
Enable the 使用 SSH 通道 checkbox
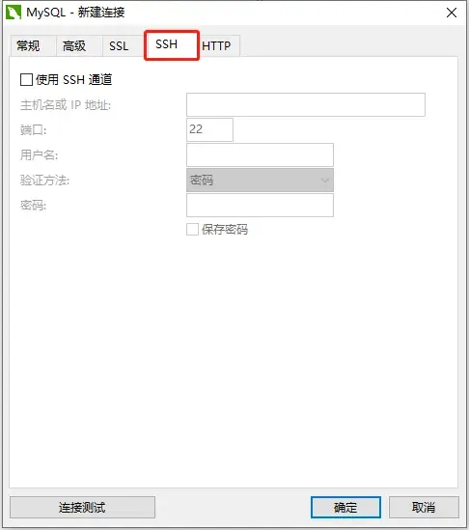[x=26, y=80]
